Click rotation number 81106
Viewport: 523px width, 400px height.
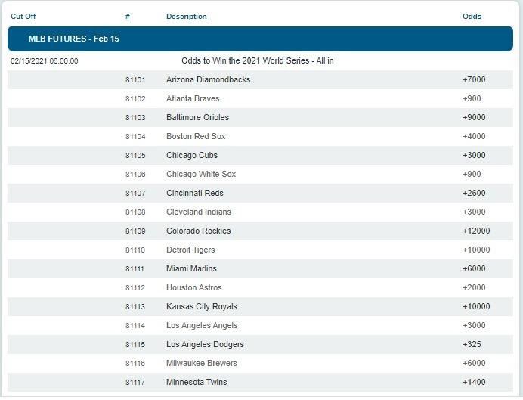[x=135, y=175]
